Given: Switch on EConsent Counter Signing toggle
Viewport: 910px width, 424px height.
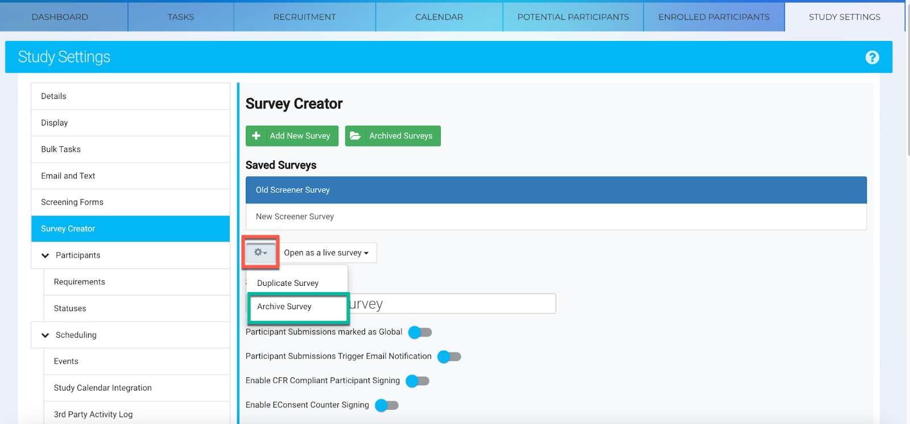Looking at the screenshot, I should click(x=386, y=405).
